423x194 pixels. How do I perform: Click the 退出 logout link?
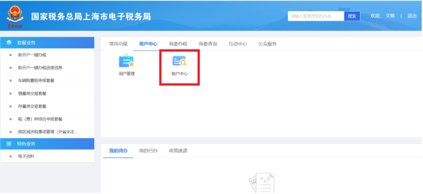412,16
